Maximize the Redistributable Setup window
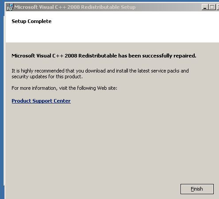The image size is (219, 199). click(x=212, y=7)
